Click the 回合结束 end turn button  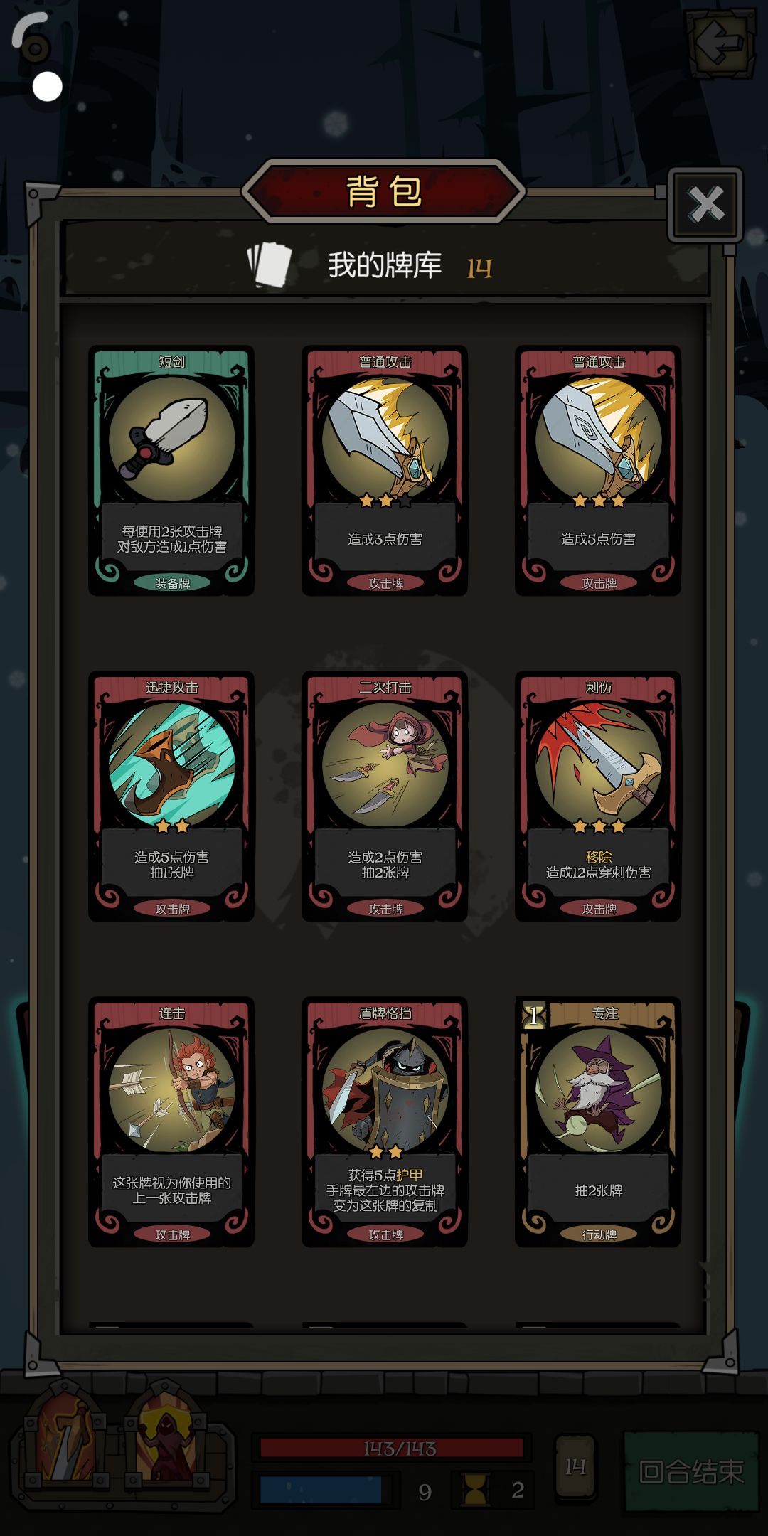click(691, 1471)
